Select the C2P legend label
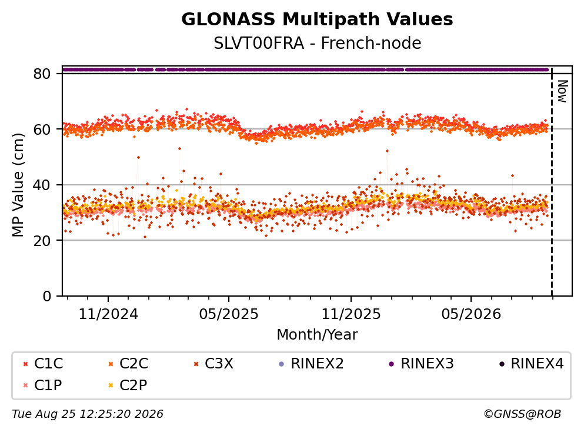 [134, 386]
